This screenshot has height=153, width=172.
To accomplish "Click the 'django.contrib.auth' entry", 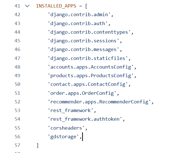I will coord(78,23).
